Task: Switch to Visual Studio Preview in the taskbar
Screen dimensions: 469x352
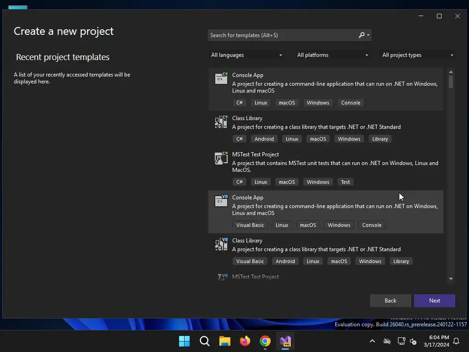Action: 285,341
